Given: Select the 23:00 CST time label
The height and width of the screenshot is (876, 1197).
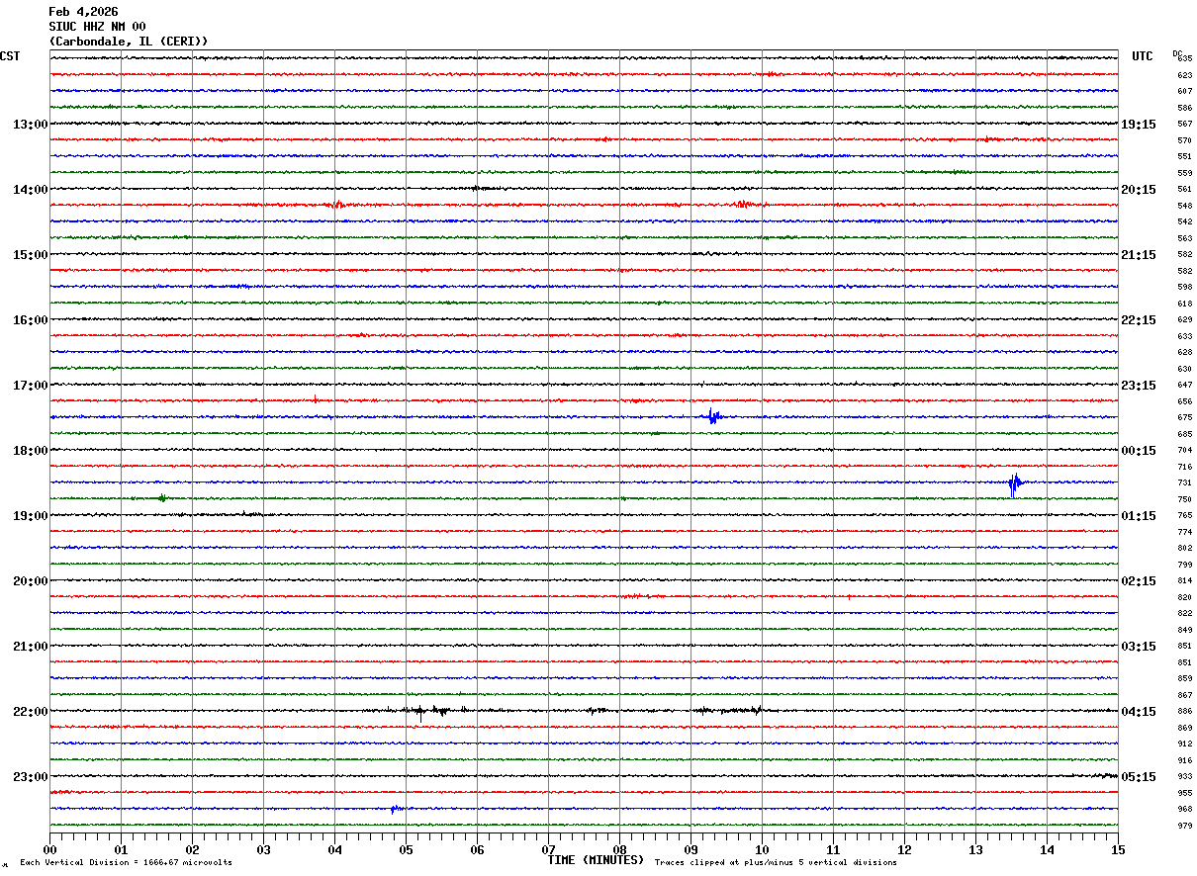Looking at the screenshot, I should [x=30, y=776].
